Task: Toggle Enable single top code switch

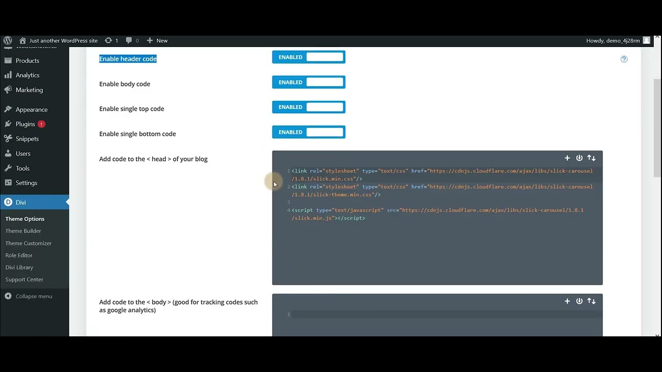Action: pos(309,107)
